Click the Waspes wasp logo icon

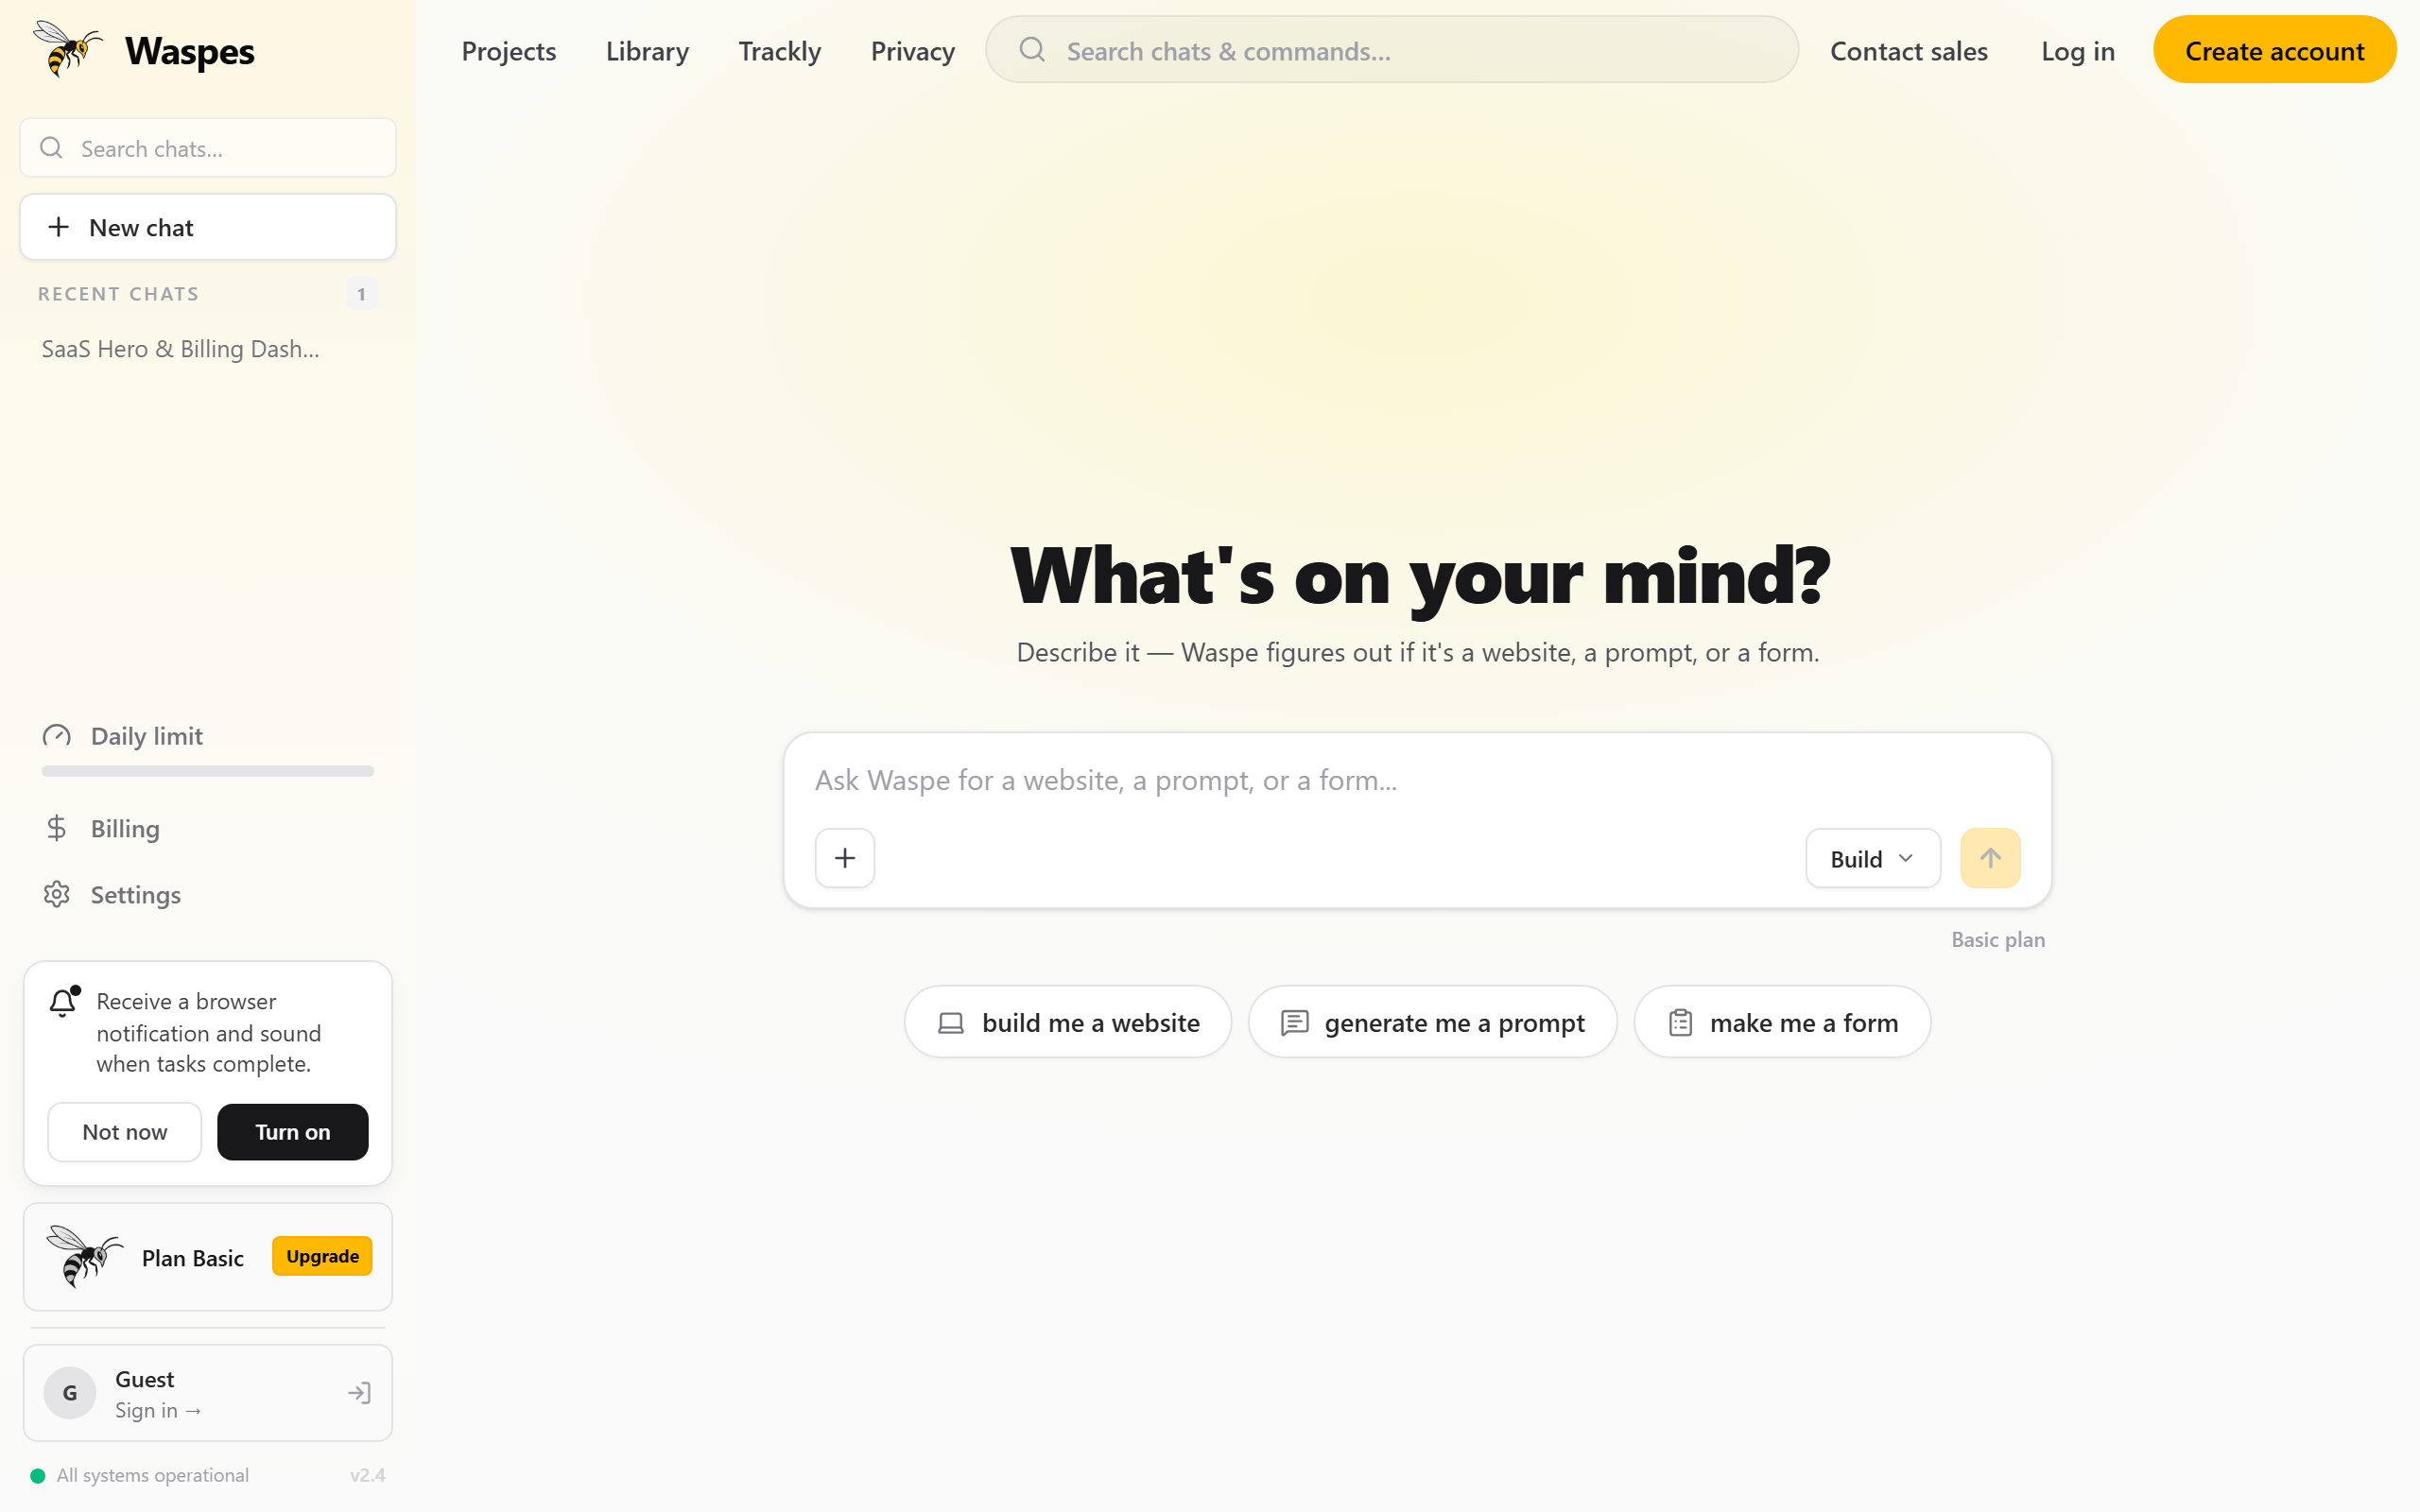67,48
